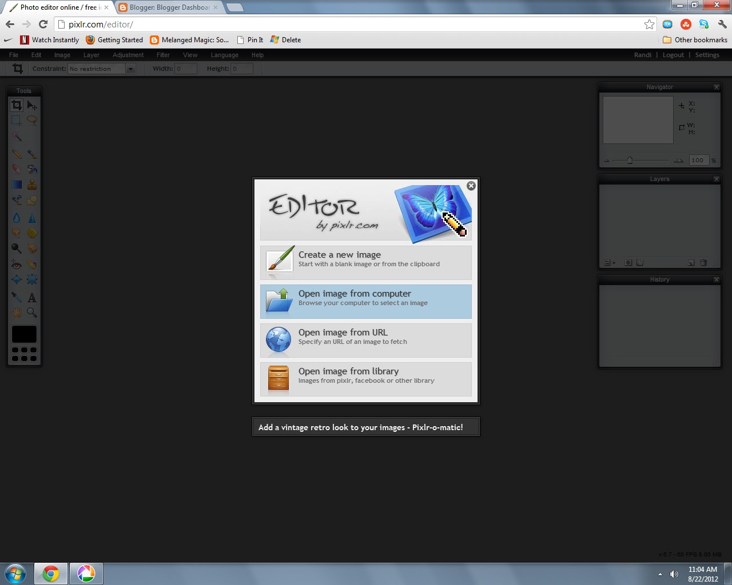Image resolution: width=732 pixels, height=585 pixels.
Task: Select the Type text tool
Action: (x=32, y=297)
